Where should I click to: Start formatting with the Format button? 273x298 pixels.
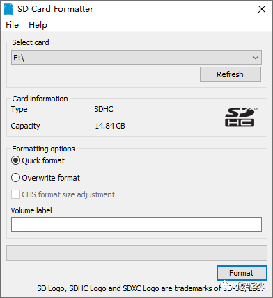pyautogui.click(x=242, y=273)
